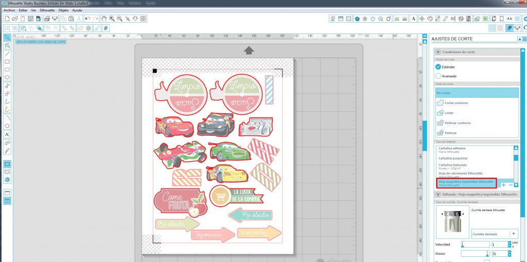Open the Archivo menu

pyautogui.click(x=9, y=10)
